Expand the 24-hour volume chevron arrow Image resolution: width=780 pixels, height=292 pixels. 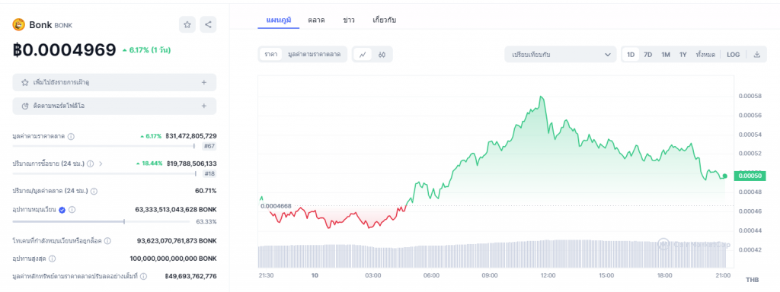pyautogui.click(x=101, y=163)
